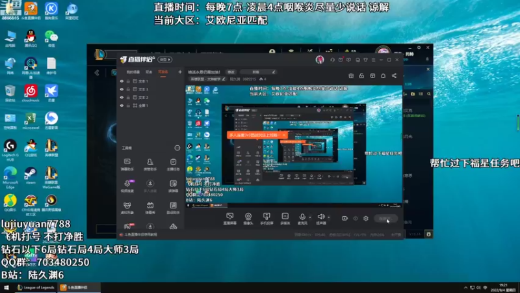The width and height of the screenshot is (520, 293).
Task: Open the 虚拟形象 bear-face tool
Action: coord(127,208)
